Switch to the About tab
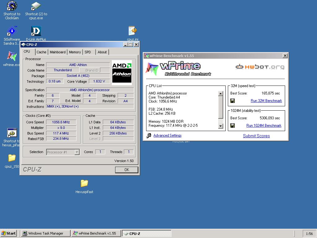 (102, 52)
